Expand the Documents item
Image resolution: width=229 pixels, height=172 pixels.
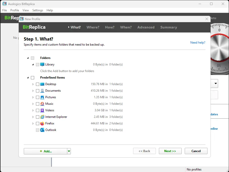33,91
